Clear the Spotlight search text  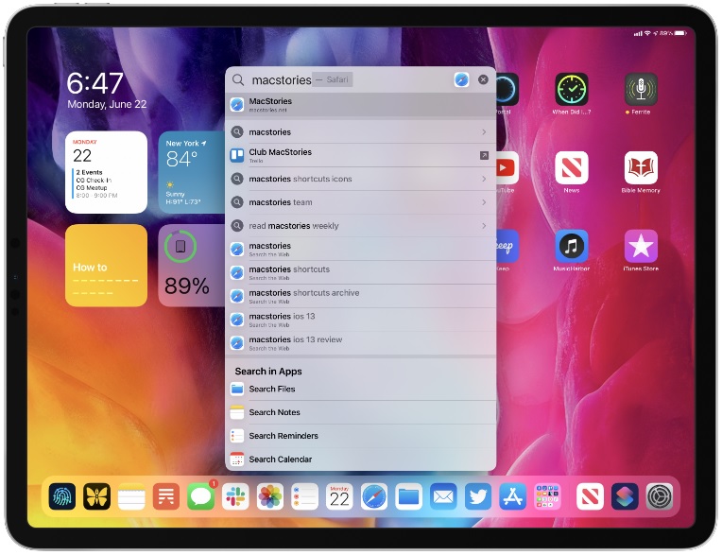coord(483,79)
